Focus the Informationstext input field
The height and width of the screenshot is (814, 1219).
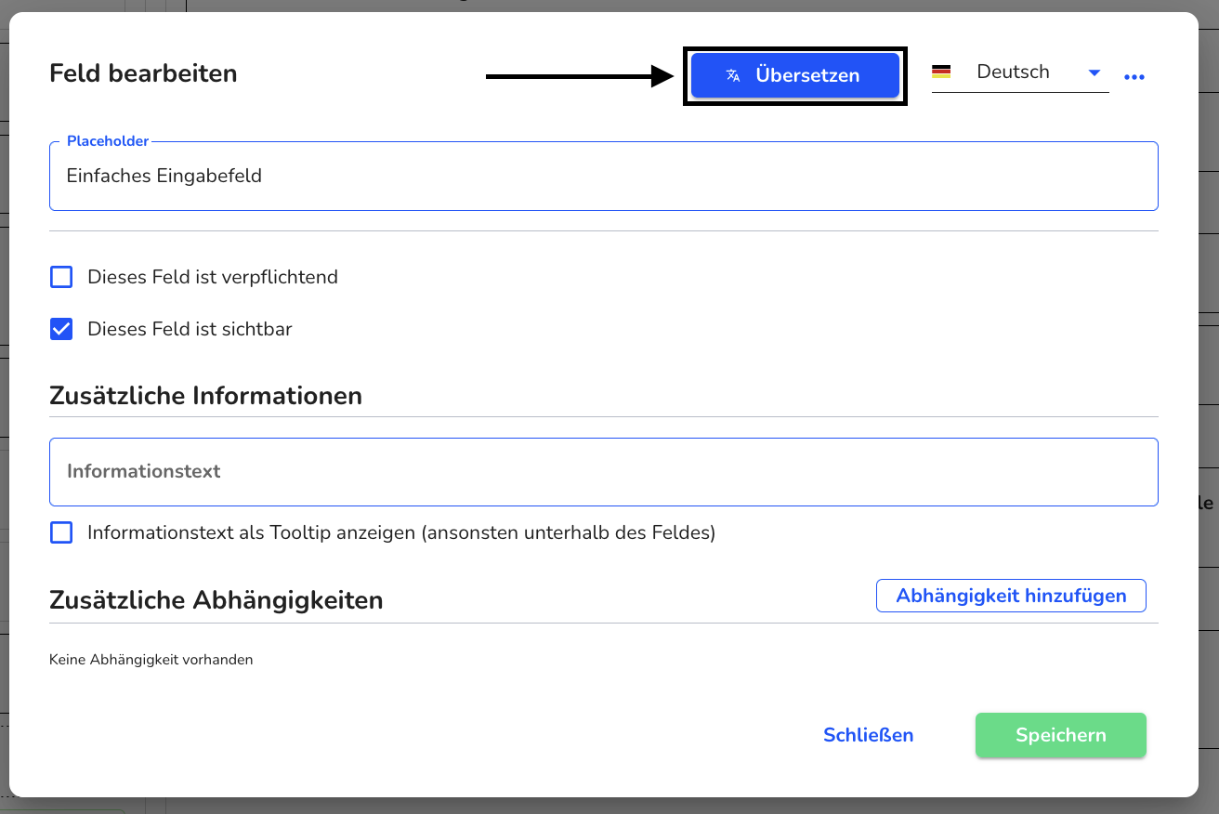(x=604, y=471)
